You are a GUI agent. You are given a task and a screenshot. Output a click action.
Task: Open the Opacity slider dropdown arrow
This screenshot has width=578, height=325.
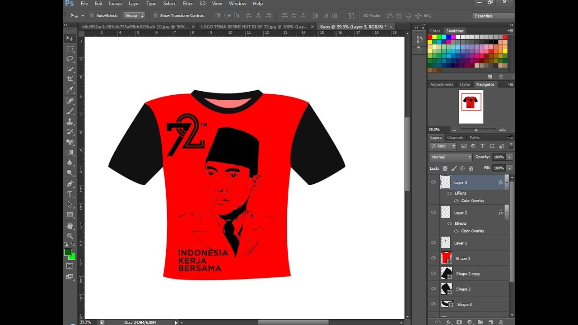point(509,157)
